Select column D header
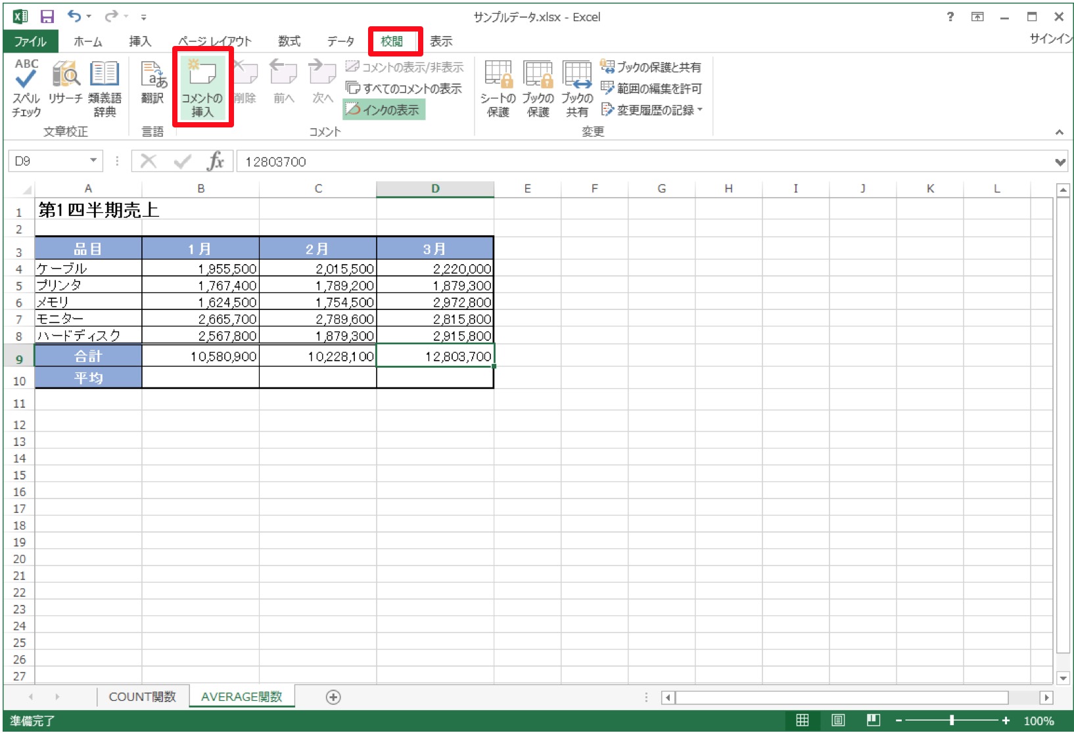The image size is (1074, 733). point(435,189)
